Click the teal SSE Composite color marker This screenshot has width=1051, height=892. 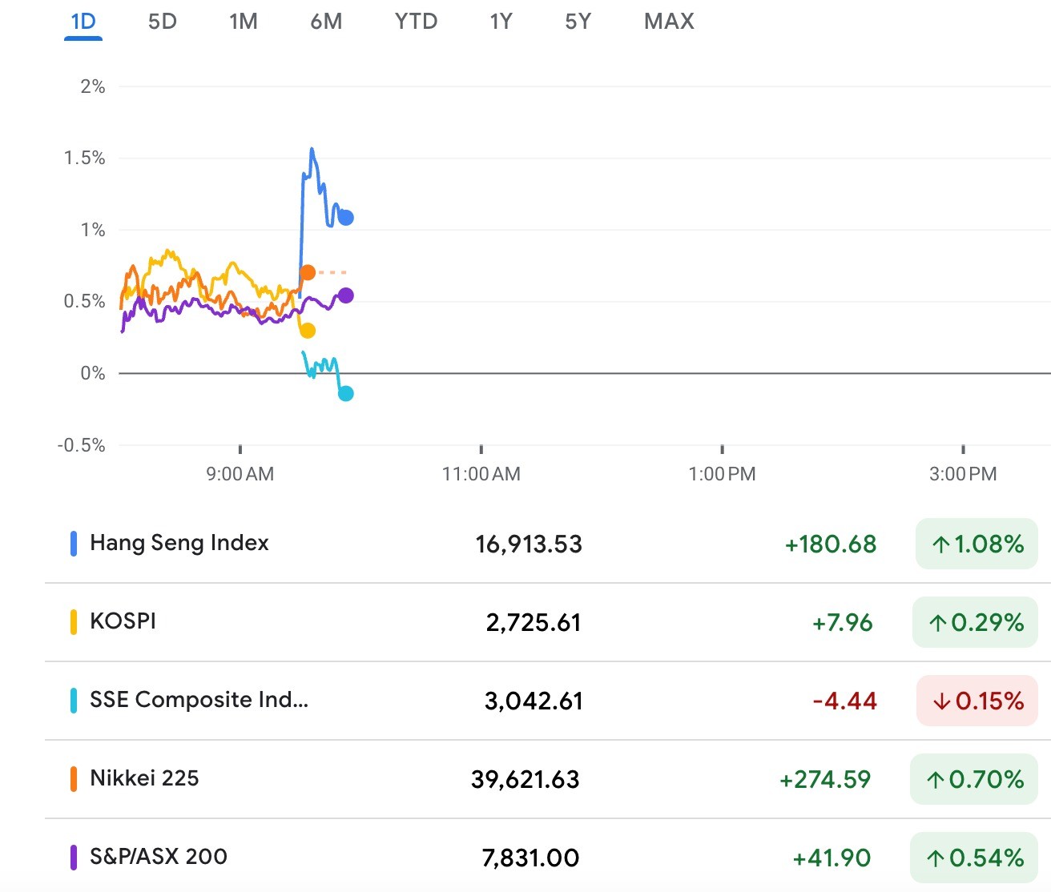74,701
